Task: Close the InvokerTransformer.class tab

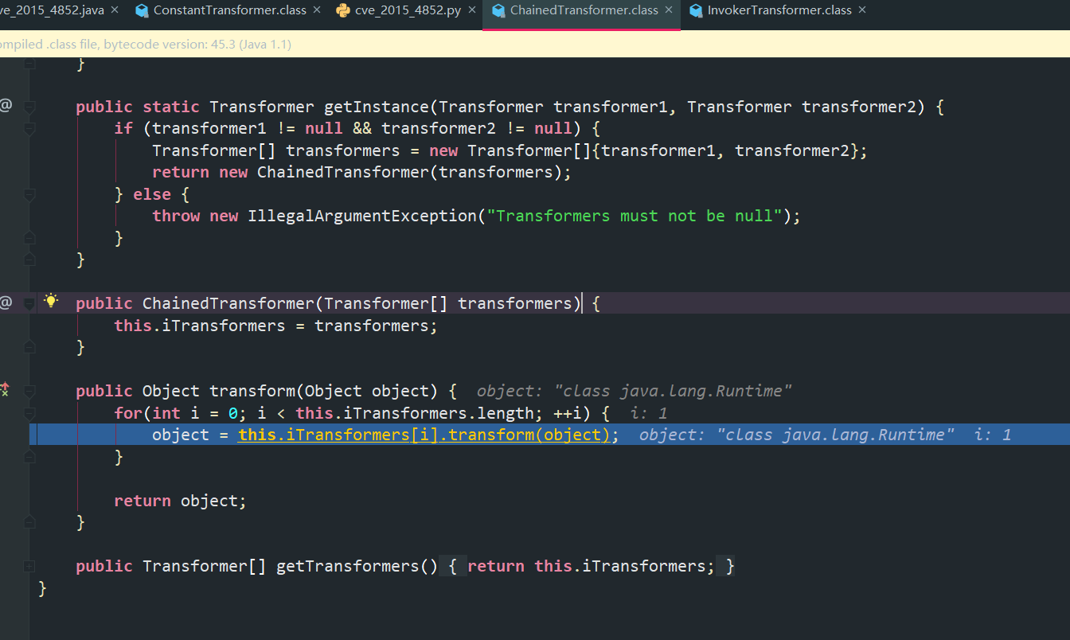Action: (x=862, y=10)
